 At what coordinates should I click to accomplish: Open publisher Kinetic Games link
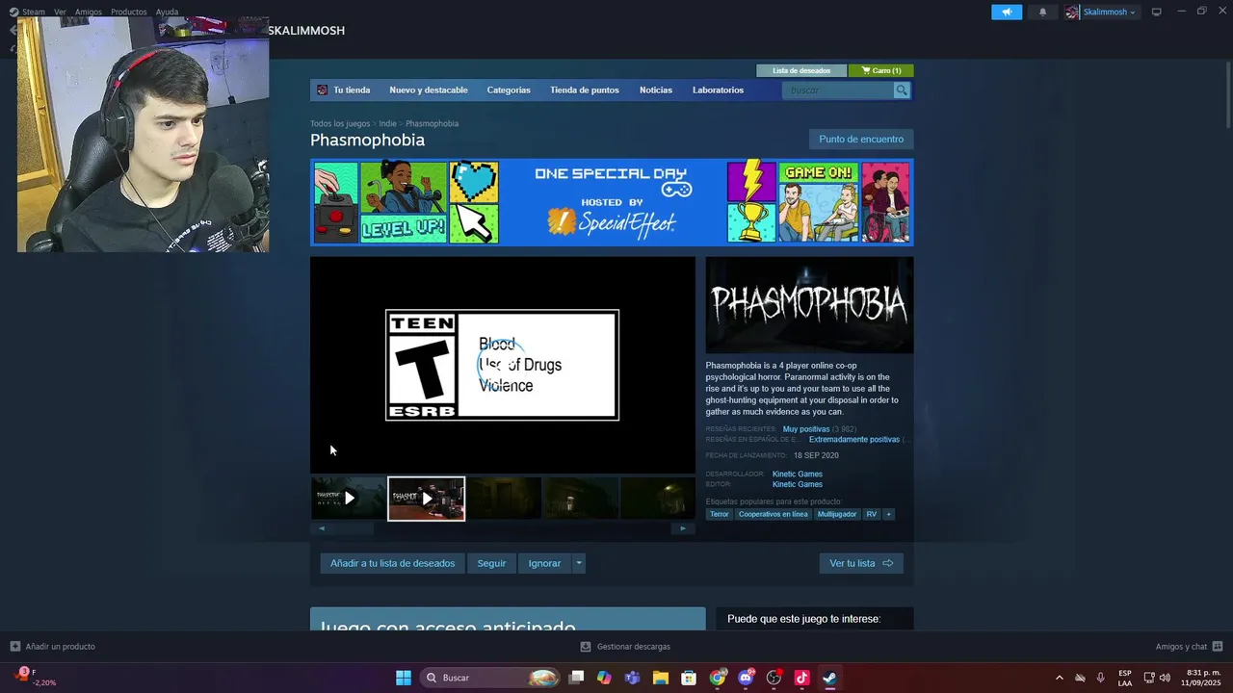click(x=798, y=484)
